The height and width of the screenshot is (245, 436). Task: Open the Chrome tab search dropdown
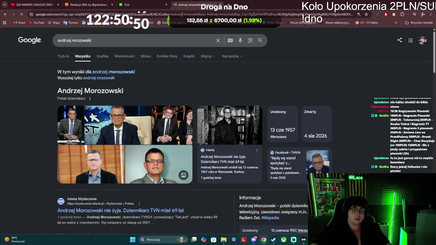tap(4, 4)
